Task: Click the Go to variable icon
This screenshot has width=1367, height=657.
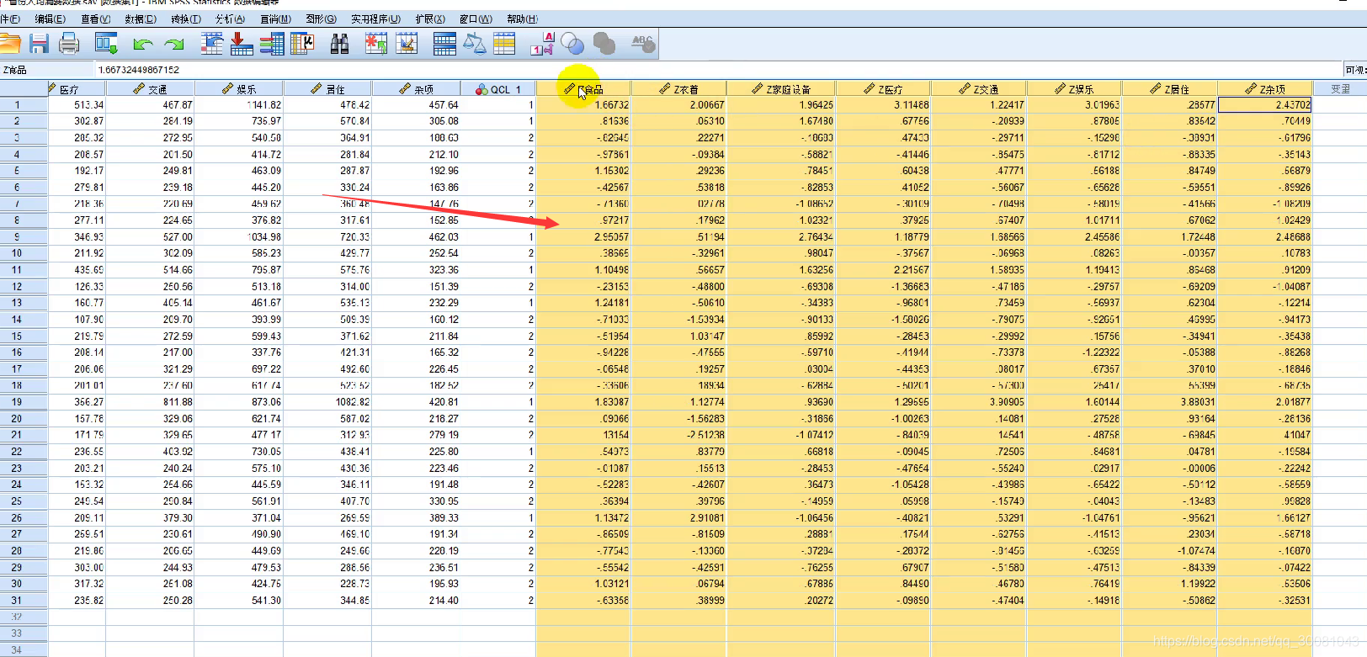Action: click(242, 44)
